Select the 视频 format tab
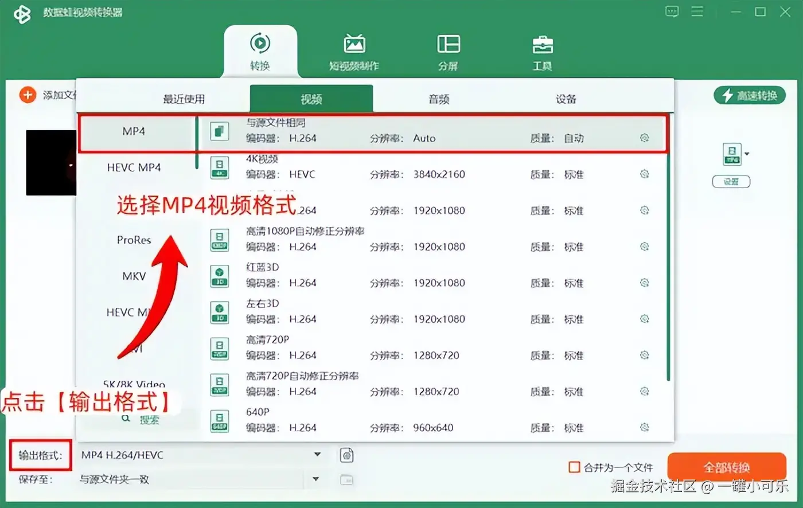Screen dimensions: 803x508 311,99
